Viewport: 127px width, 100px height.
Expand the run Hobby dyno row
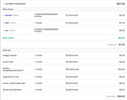pyautogui.click(x=4, y=30)
